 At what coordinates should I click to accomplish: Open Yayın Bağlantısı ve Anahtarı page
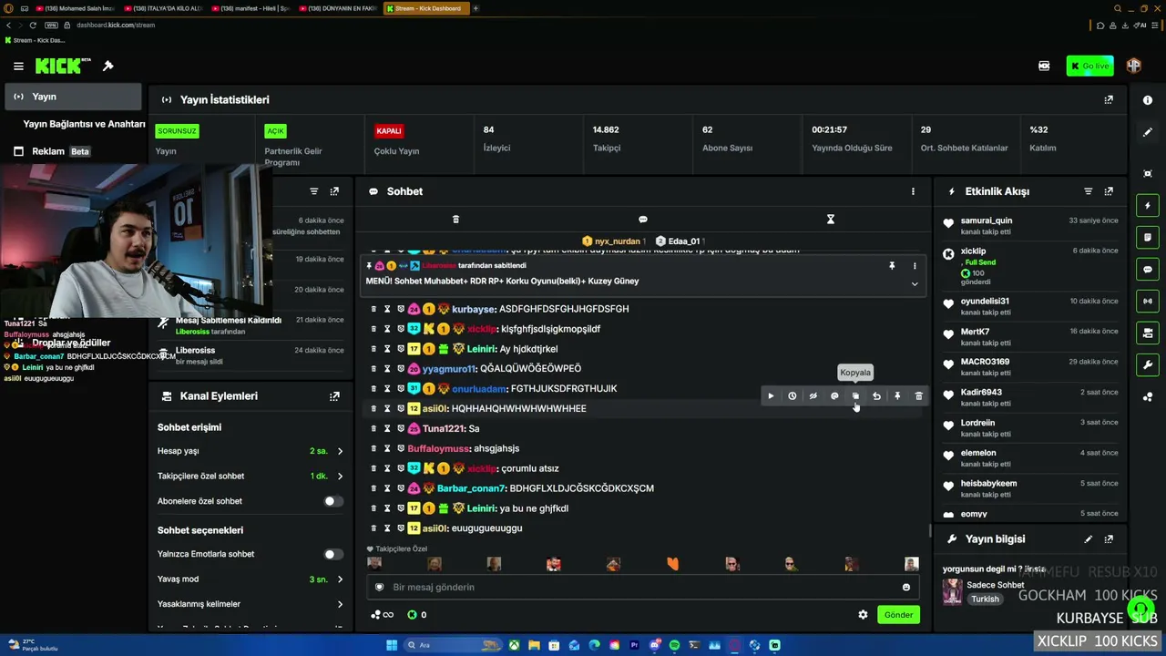pos(84,124)
